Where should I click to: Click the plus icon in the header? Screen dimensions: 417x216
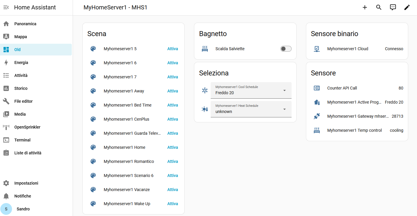click(x=365, y=7)
